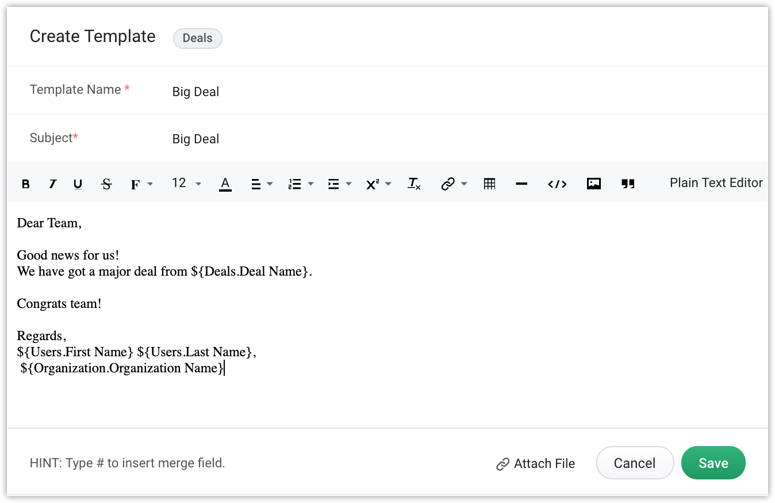Open the font size 12 dropdown

[186, 184]
